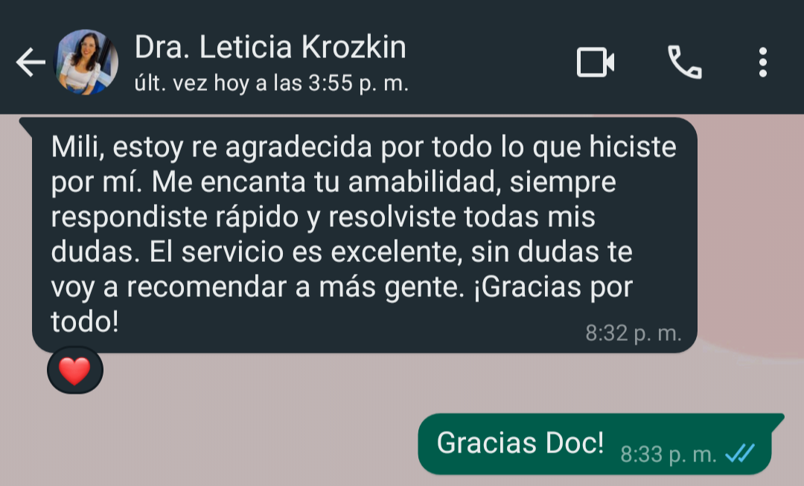Click the word "recomendar" in the message

207,287
